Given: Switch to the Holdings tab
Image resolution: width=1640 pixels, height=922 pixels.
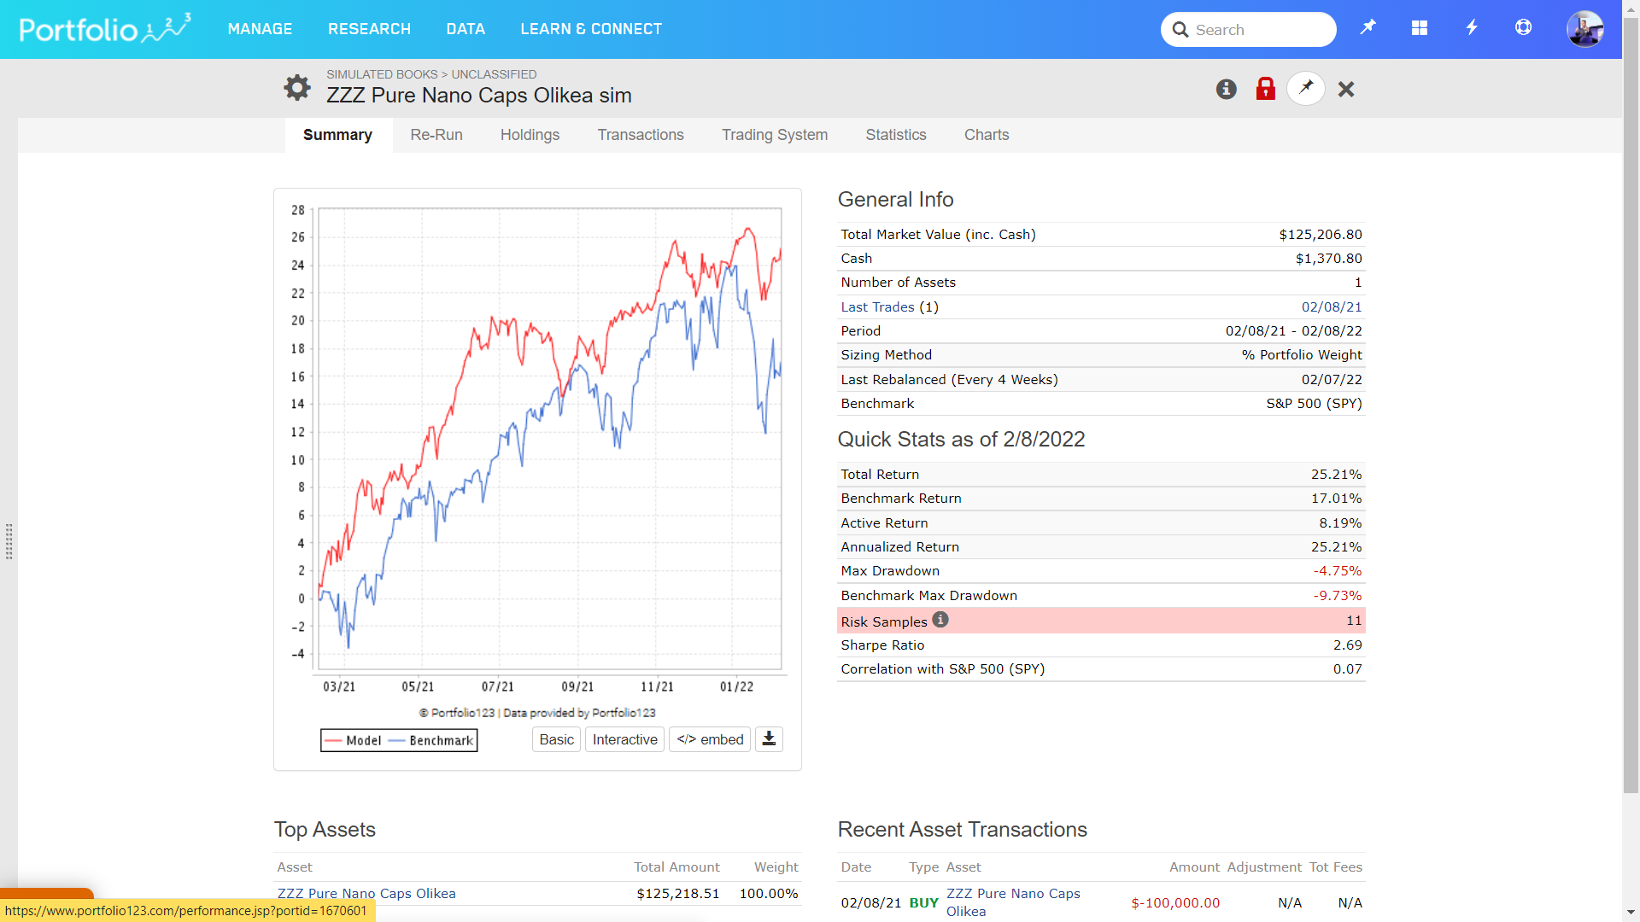Looking at the screenshot, I should point(530,135).
